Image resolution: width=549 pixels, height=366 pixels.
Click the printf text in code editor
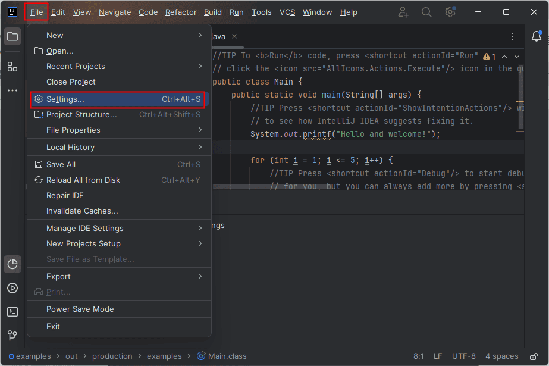point(316,134)
